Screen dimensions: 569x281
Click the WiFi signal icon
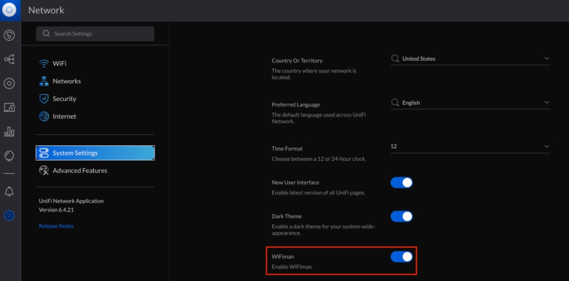tap(44, 63)
